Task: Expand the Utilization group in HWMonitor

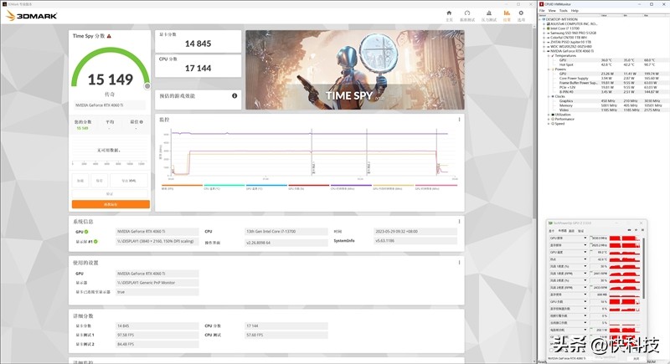Action: click(x=549, y=115)
